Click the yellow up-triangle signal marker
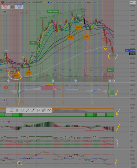Viewport: 137px width, 168px height. pos(23,57)
